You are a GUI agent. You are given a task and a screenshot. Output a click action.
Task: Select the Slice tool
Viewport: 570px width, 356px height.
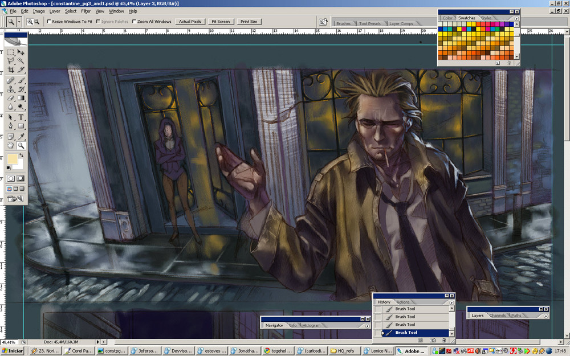pyautogui.click(x=21, y=69)
